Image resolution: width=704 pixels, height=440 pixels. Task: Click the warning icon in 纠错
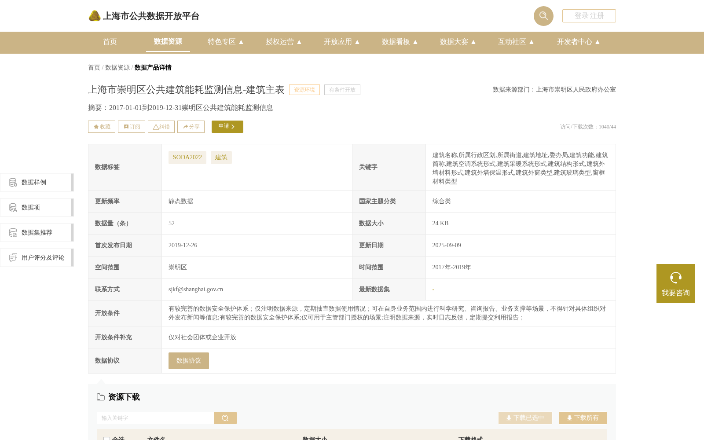(156, 127)
